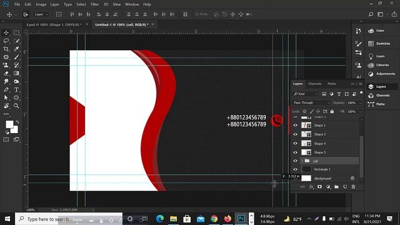This screenshot has height=225, width=400.
Task: Open the Libraries panel
Action: pos(379,65)
